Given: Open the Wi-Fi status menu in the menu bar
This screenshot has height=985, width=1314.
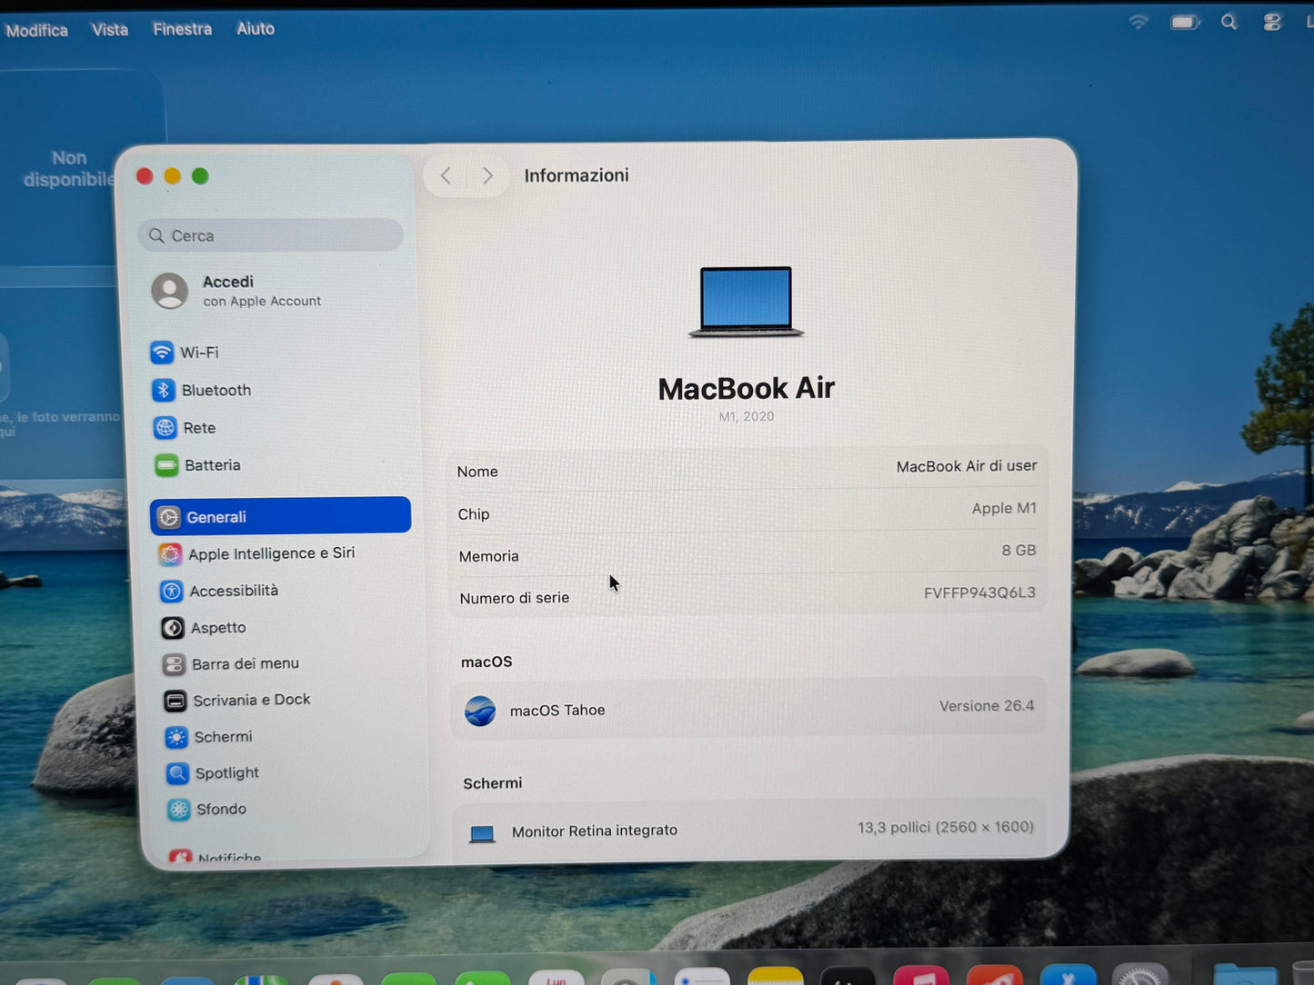Looking at the screenshot, I should pos(1138,21).
